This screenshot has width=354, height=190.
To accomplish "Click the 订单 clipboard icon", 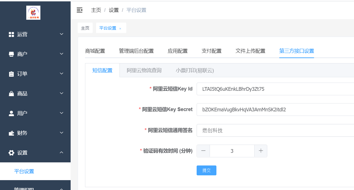I will [x=11, y=74].
